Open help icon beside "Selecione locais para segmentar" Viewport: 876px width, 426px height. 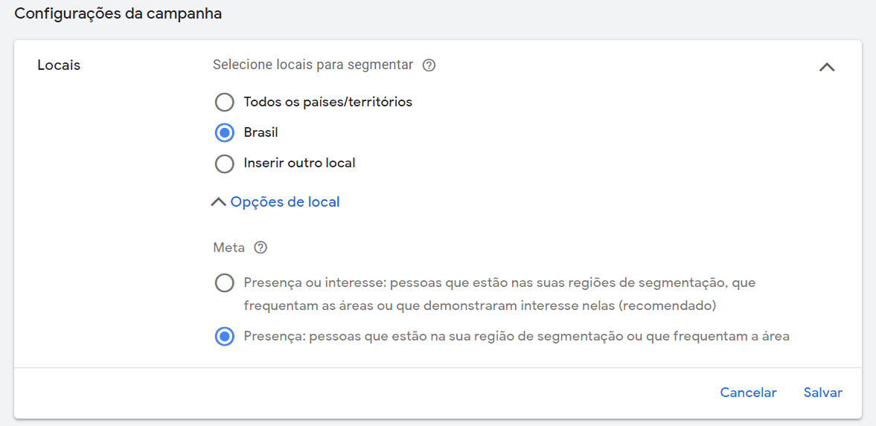[429, 65]
